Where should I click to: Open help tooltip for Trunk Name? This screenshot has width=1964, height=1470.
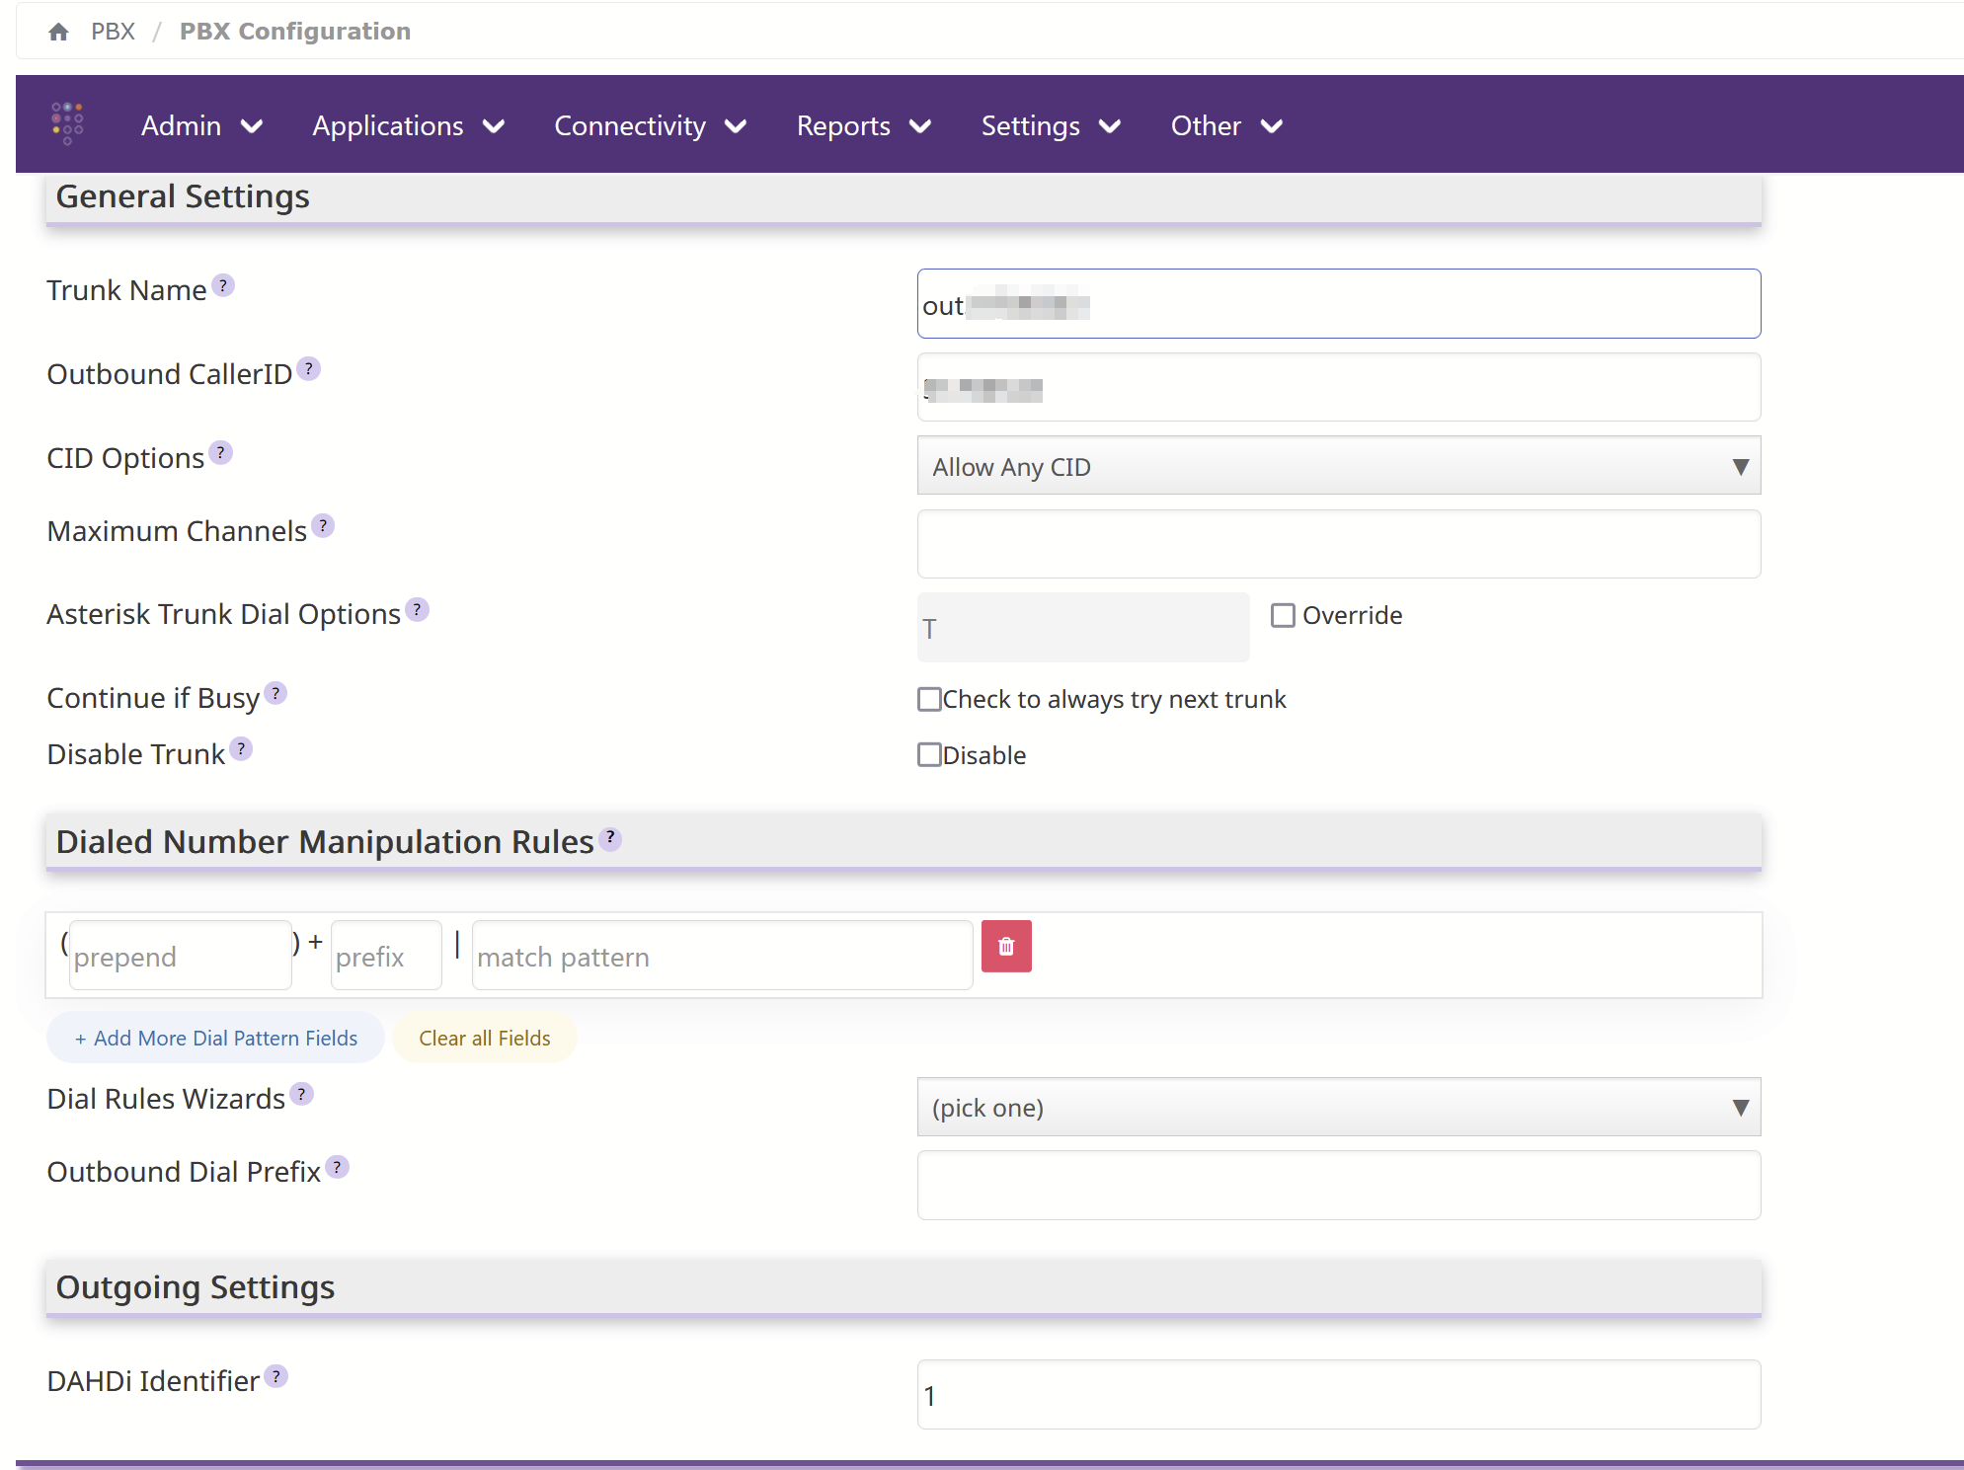tap(223, 285)
